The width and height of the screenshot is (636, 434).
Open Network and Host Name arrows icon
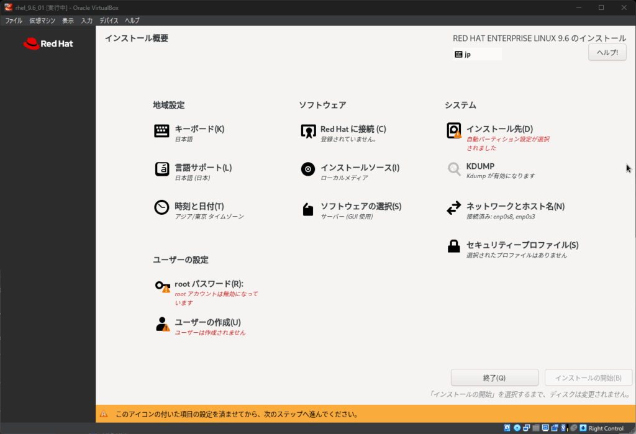tap(453, 207)
